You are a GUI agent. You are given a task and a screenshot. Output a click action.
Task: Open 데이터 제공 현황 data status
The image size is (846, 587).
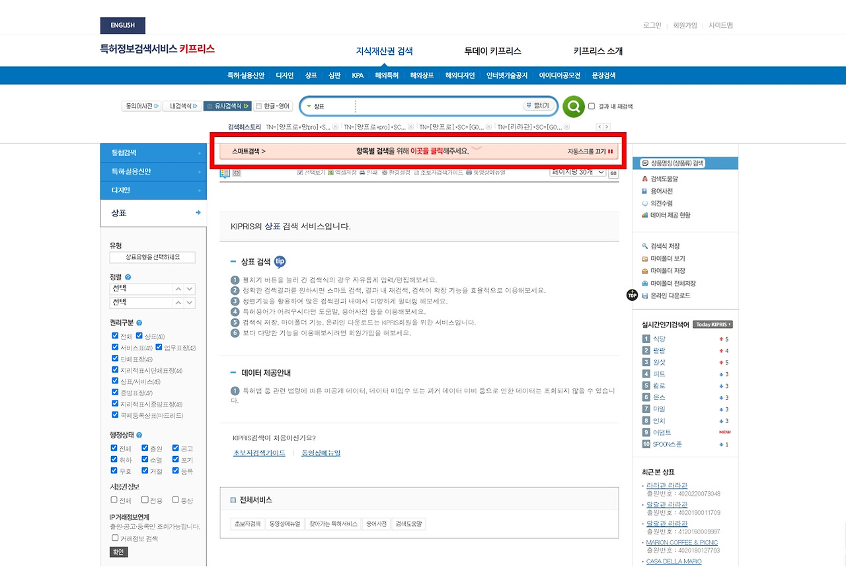(x=666, y=215)
